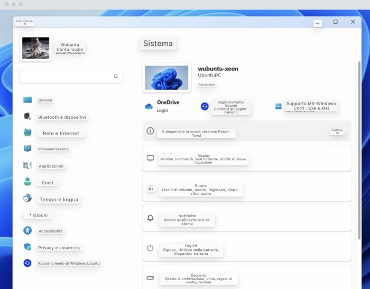This screenshot has width=370, height=289.
Task: Open Supporto MS-Windows Corri Exe e Msi
Action: (x=311, y=106)
